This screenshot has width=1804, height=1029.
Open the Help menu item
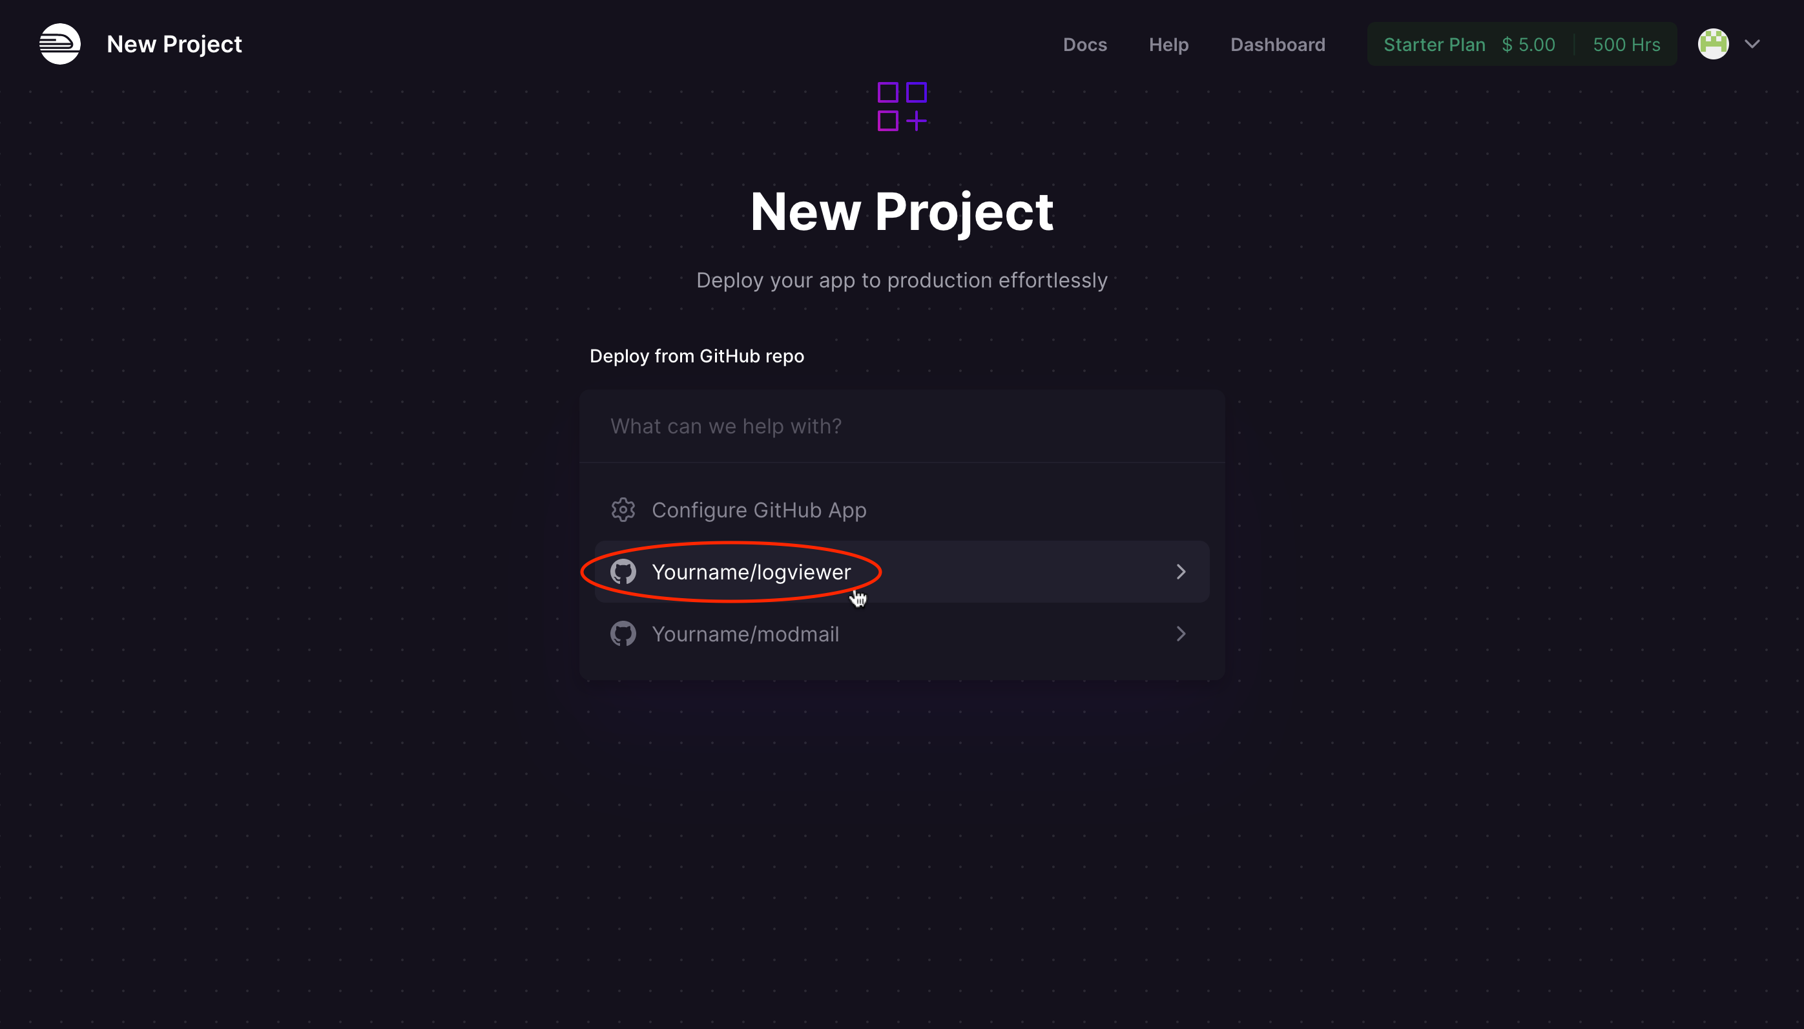[x=1168, y=45]
